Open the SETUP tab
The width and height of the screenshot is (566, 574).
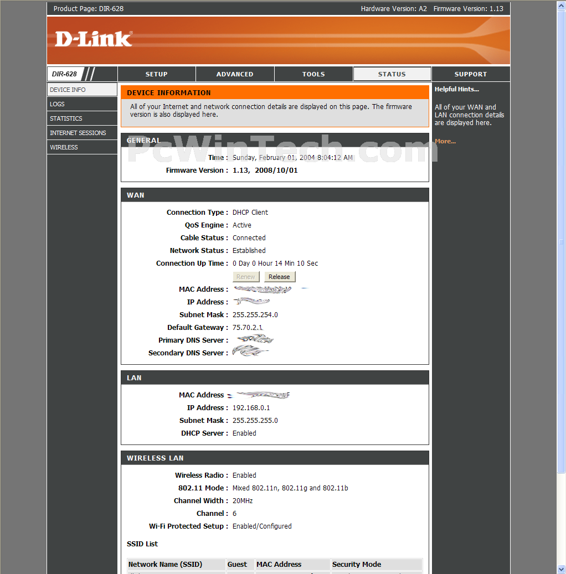(156, 74)
